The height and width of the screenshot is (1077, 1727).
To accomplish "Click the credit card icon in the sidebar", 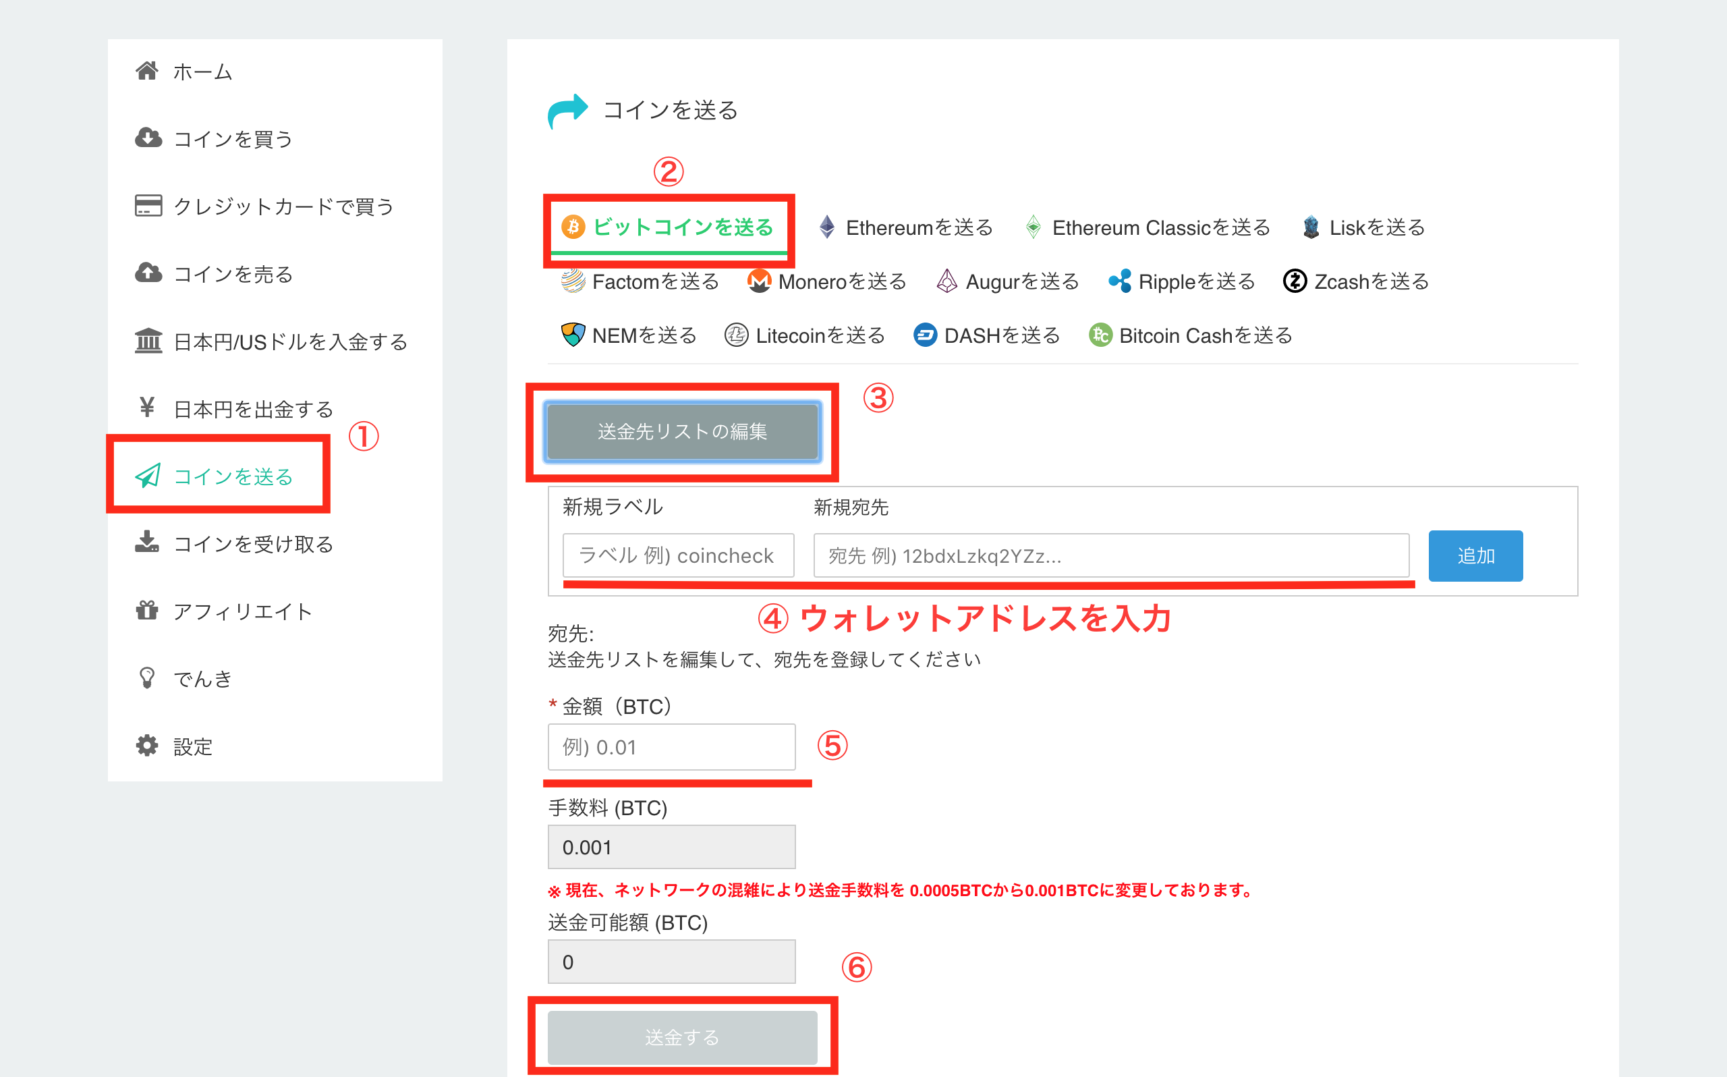I will click(148, 205).
